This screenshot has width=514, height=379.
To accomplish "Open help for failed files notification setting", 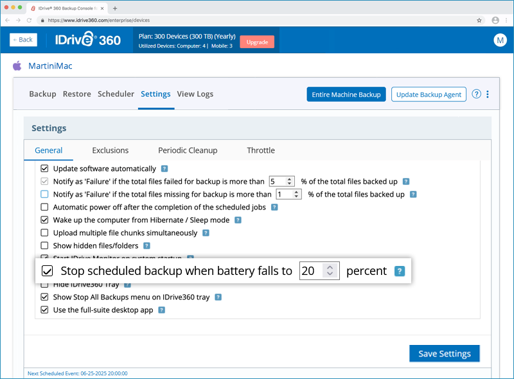I will (x=406, y=182).
